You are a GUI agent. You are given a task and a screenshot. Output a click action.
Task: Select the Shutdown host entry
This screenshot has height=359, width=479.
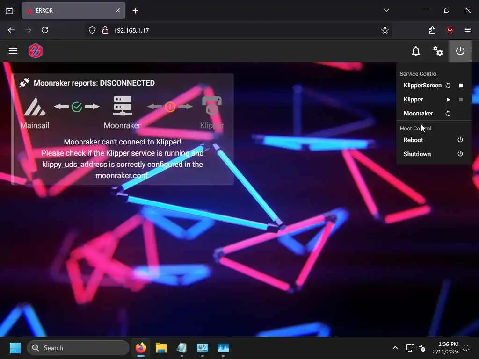coord(433,154)
